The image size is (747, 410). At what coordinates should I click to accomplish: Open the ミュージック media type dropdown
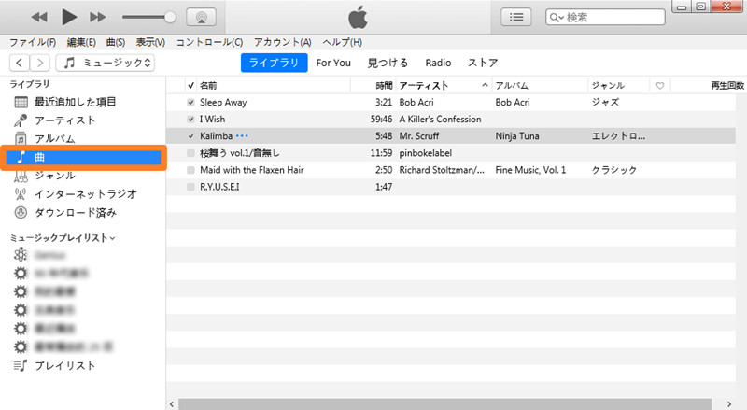pos(105,63)
